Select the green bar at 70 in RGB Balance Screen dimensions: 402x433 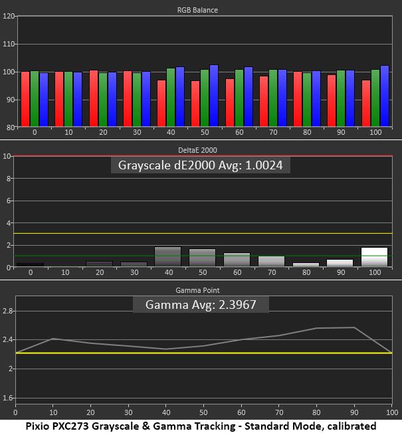tap(273, 98)
